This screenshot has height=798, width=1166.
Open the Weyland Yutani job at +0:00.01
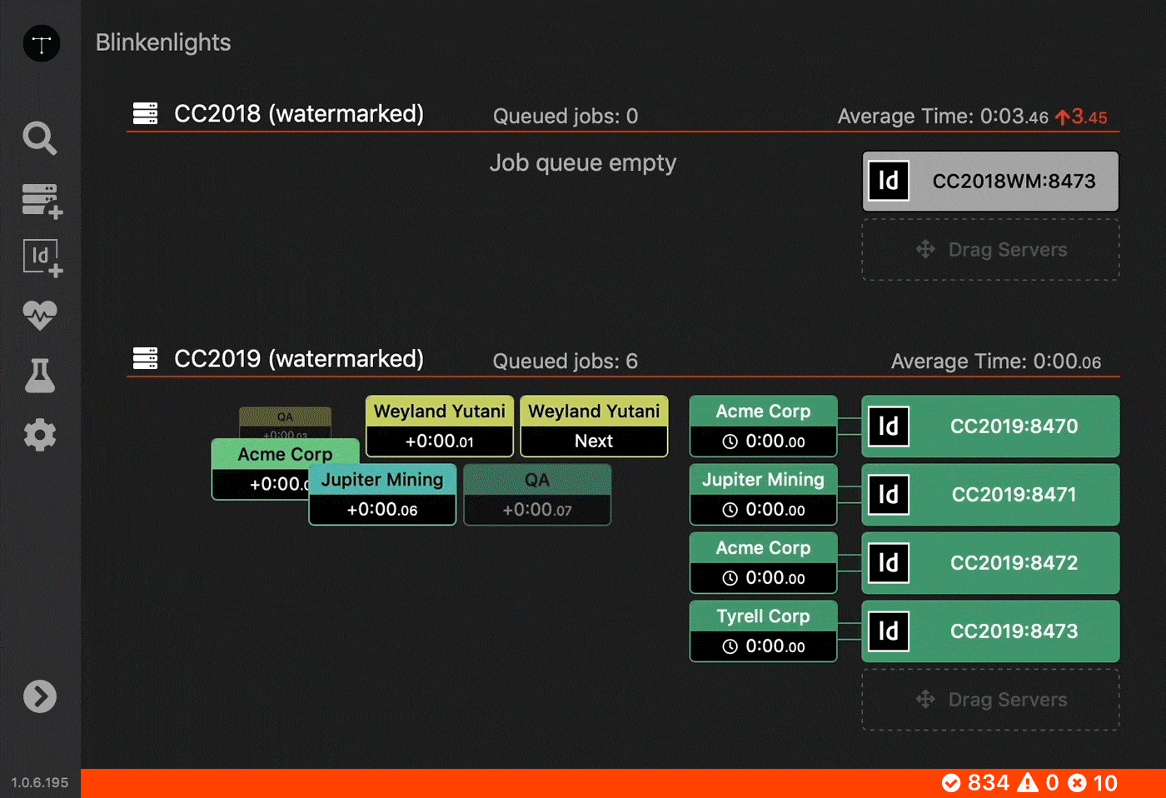[440, 426]
